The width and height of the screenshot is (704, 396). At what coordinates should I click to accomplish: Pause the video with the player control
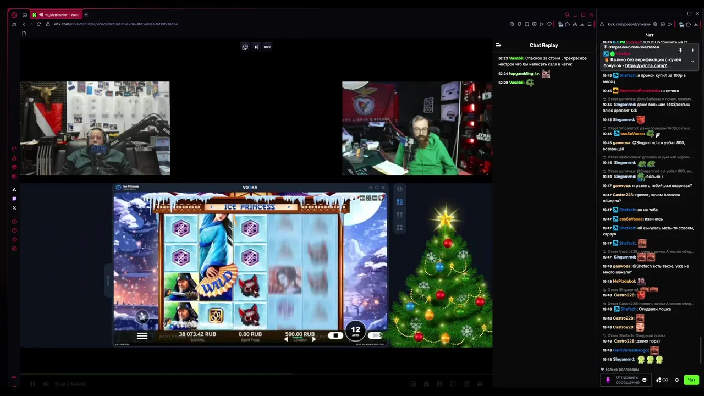(x=32, y=384)
